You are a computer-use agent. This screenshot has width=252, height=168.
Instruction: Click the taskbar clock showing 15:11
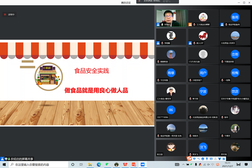pos(227,164)
